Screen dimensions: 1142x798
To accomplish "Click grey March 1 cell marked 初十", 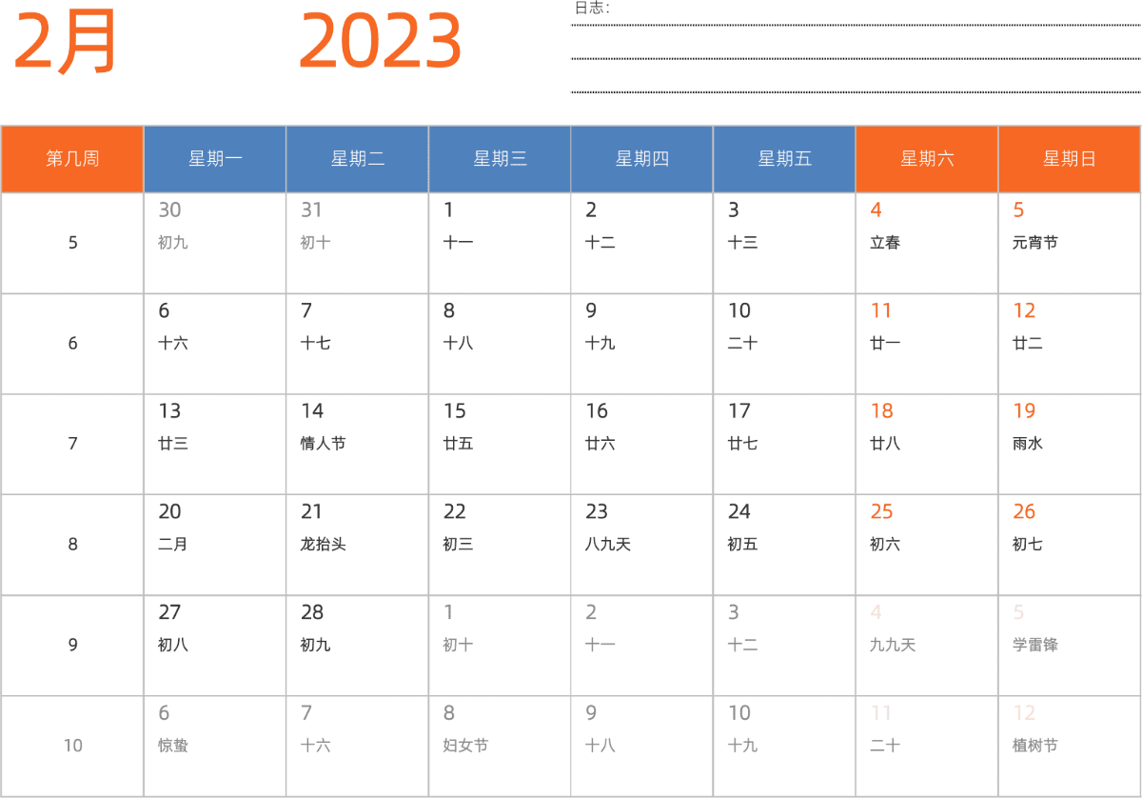I will (x=500, y=646).
